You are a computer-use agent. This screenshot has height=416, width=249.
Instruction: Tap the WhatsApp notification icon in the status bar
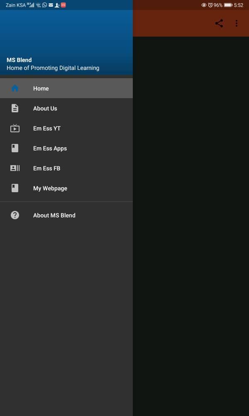pos(44,5)
